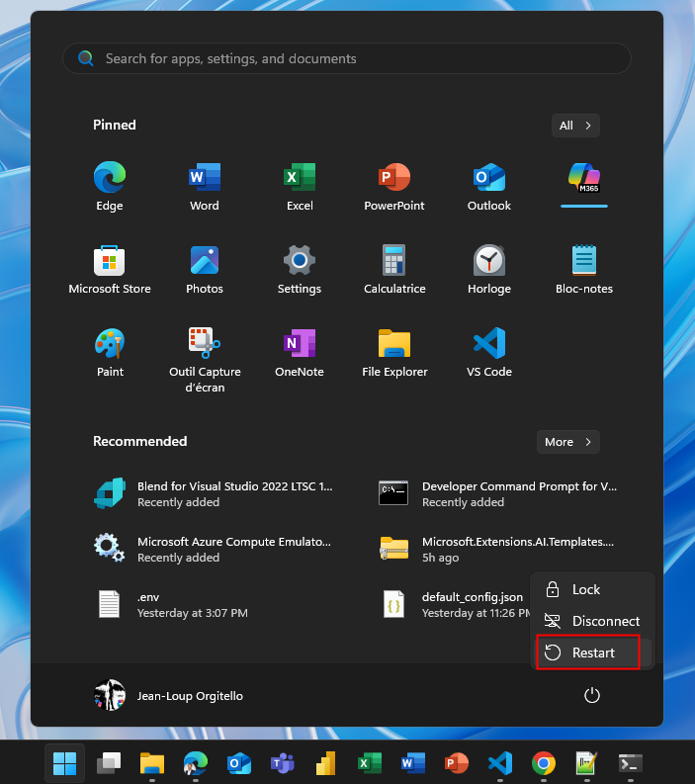
Task: Open Blend for Visual Studio 2022 recommendation
Action: click(214, 494)
